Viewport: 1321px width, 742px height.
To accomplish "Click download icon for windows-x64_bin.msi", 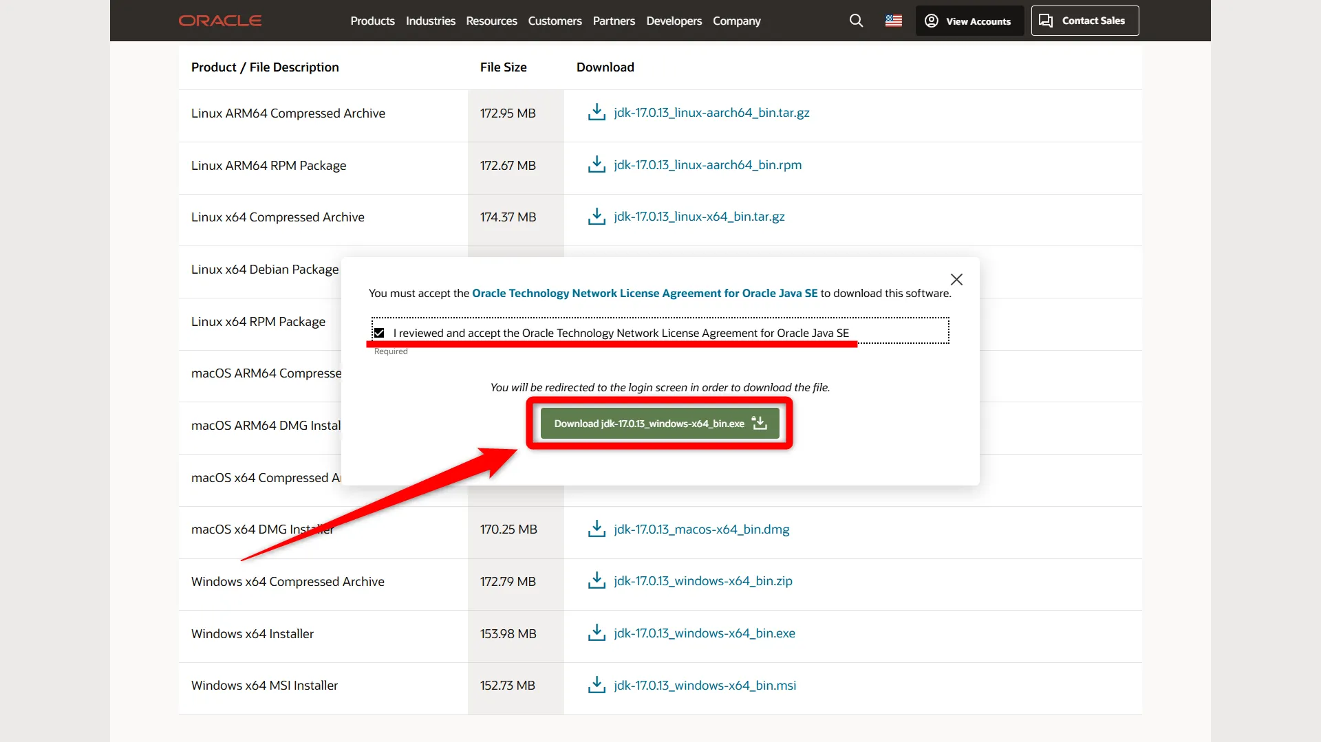I will pos(597,685).
